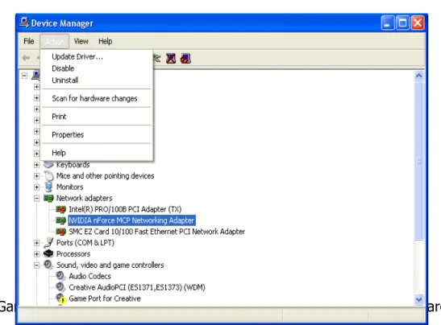Click the Ports (COM & LPT) icon
The image size is (441, 325).
[48, 243]
